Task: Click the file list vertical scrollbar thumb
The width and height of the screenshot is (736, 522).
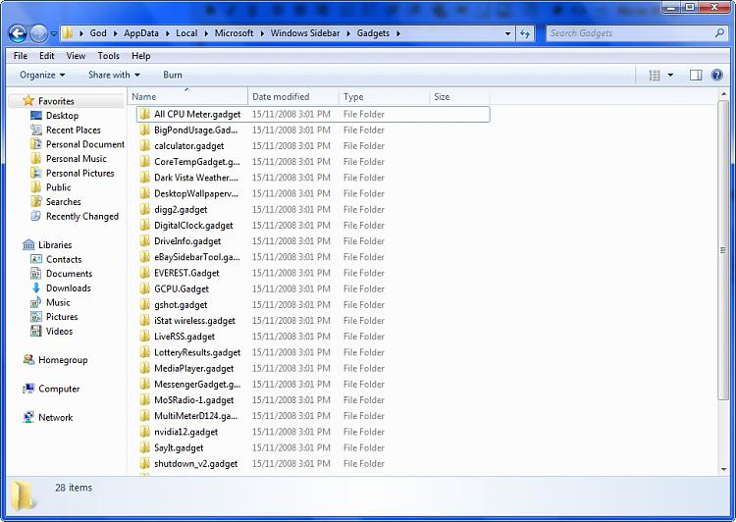Action: [723, 250]
